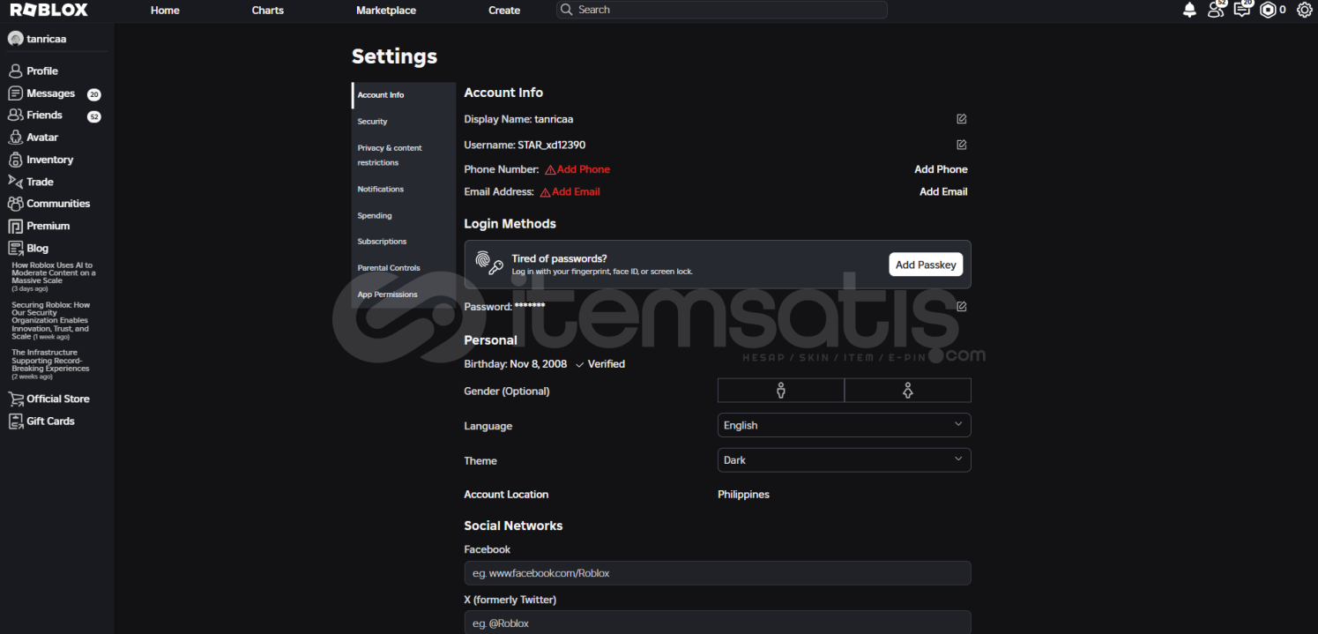Viewport: 1318px width, 634px height.
Task: Open Privacy & content restrictions tab
Action: pos(404,155)
